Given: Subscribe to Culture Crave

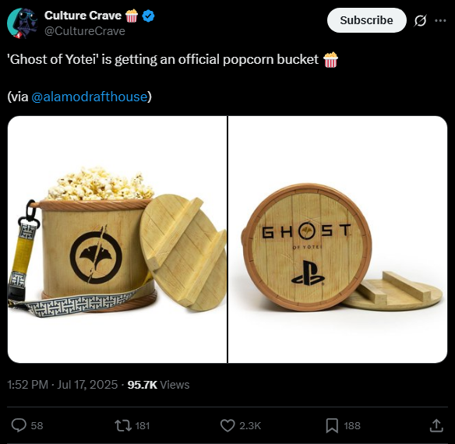Looking at the screenshot, I should (x=366, y=20).
